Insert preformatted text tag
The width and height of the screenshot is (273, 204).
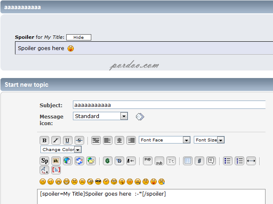(x=96, y=140)
